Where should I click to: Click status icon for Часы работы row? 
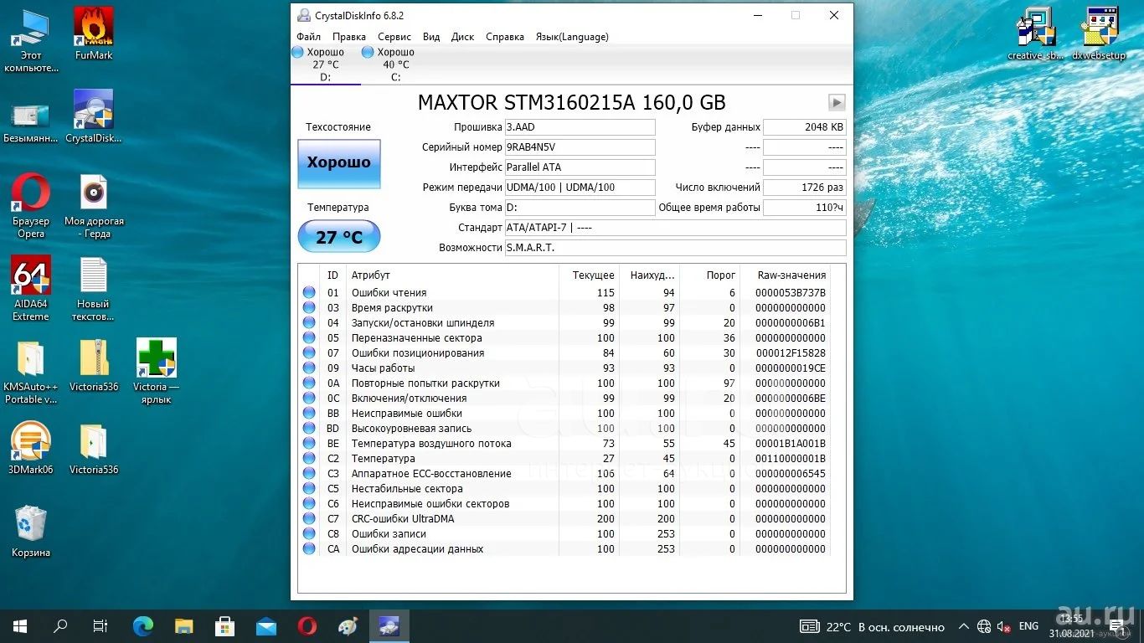tap(309, 368)
